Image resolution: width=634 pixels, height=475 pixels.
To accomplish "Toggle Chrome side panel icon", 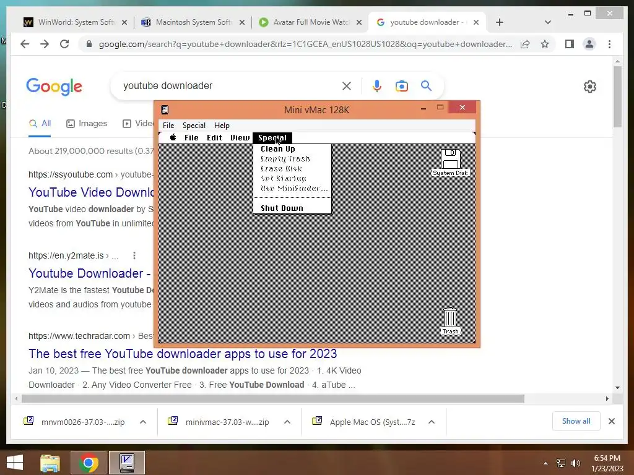I will pos(570,44).
